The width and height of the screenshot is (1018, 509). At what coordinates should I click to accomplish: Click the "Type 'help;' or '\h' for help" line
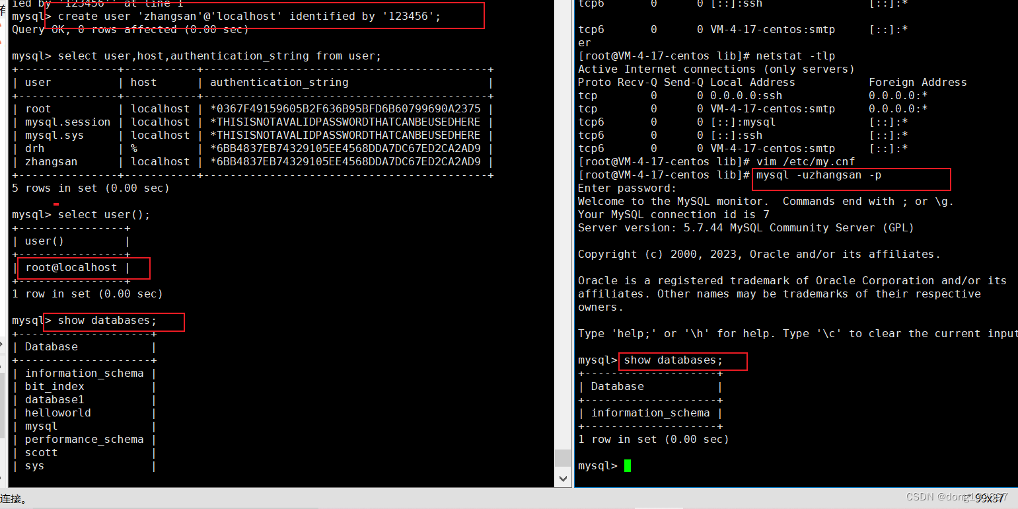click(x=798, y=334)
